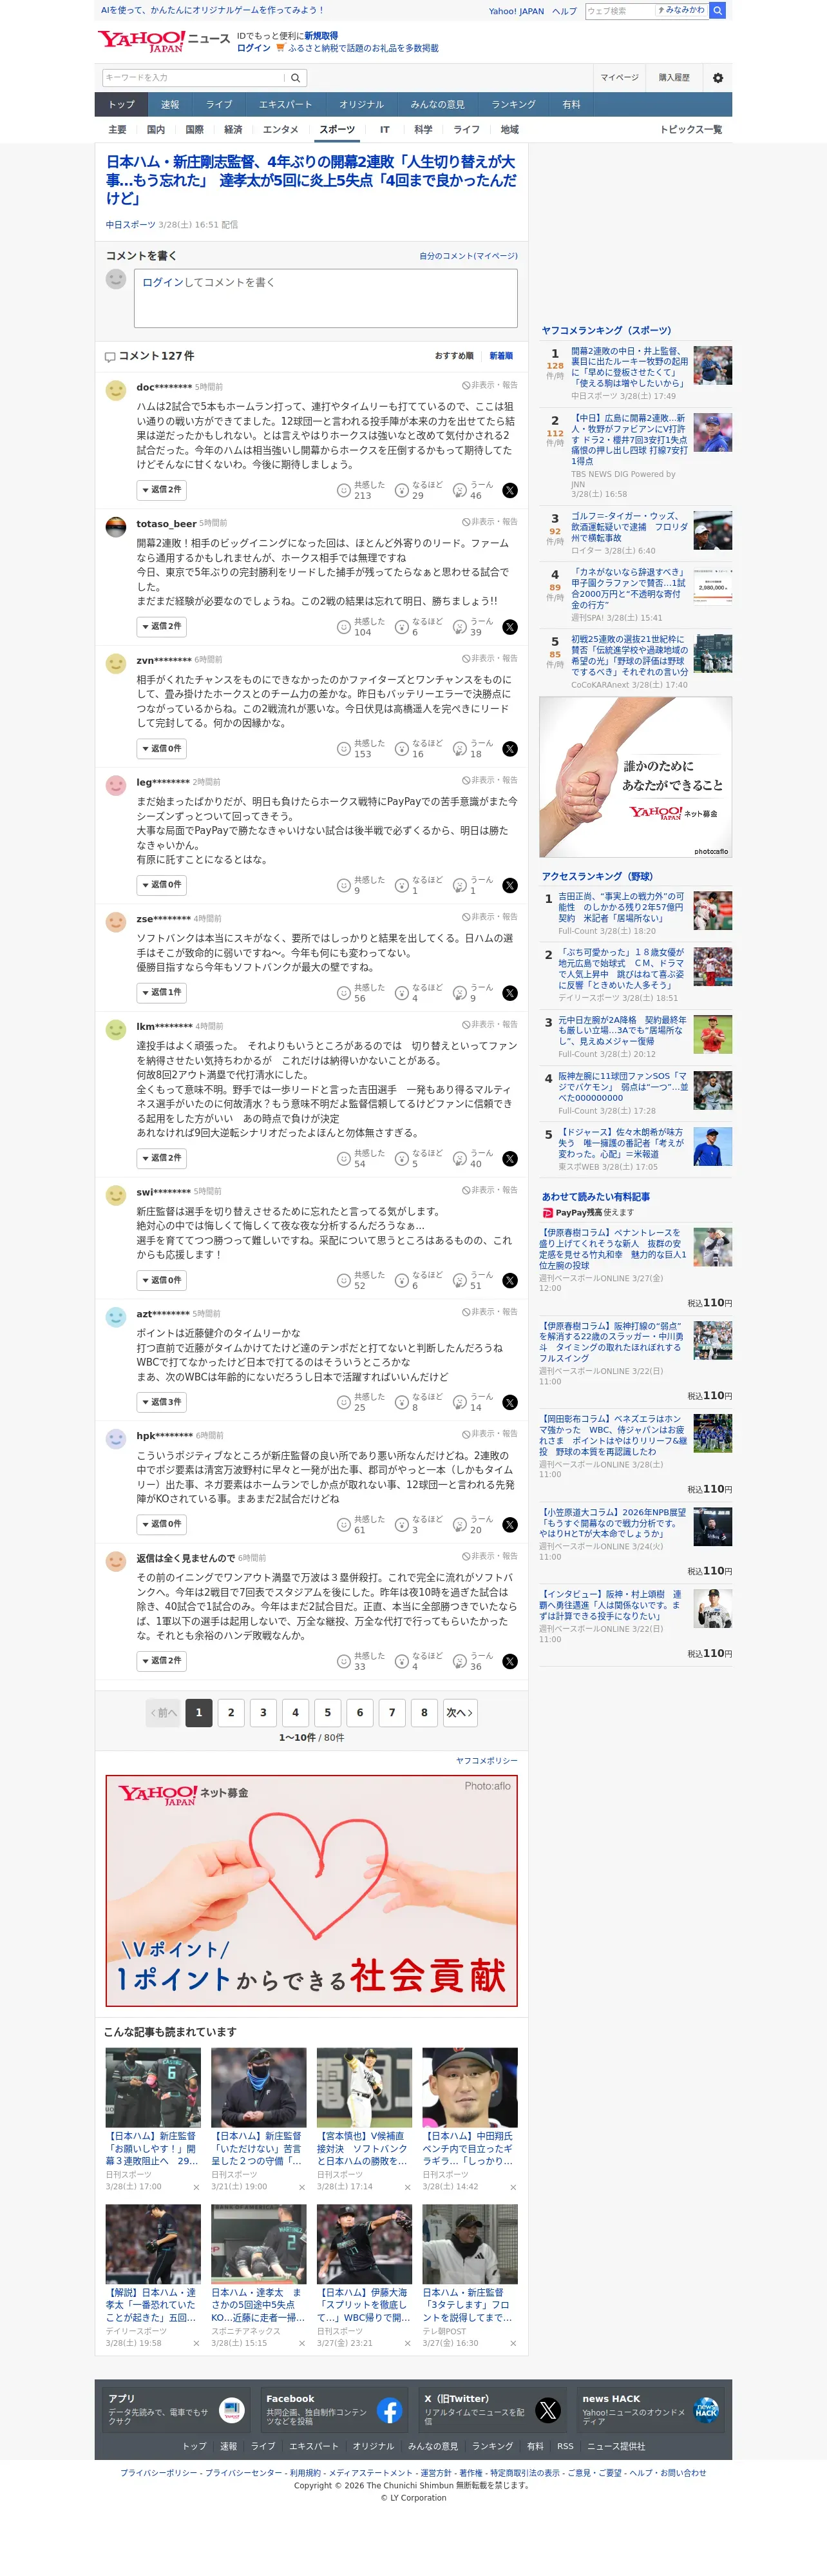Select the 経済 category menu item
The width and height of the screenshot is (827, 2576).
click(233, 130)
